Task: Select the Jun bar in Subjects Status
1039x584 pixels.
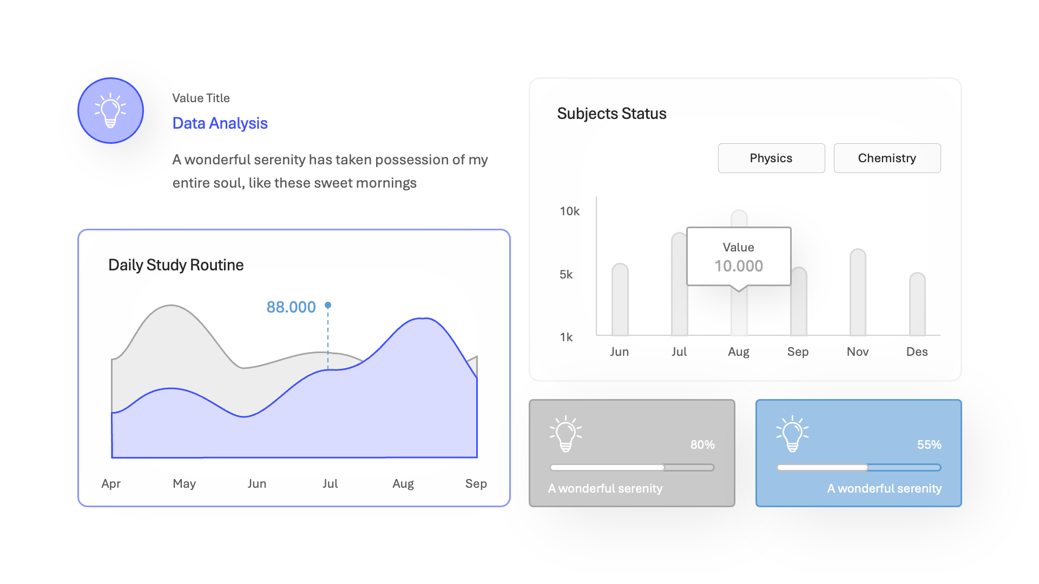Action: click(x=620, y=300)
